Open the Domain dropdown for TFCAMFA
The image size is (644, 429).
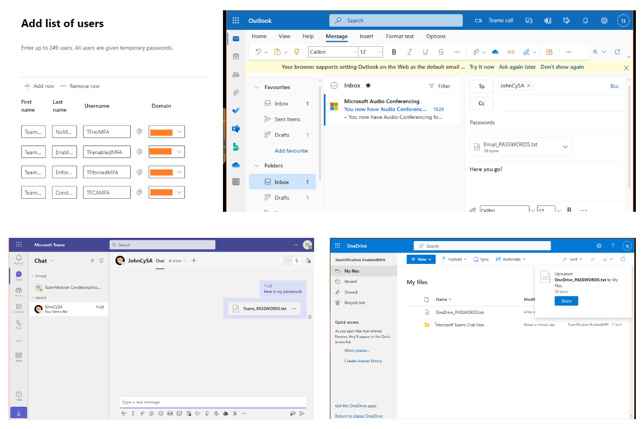tap(167, 192)
